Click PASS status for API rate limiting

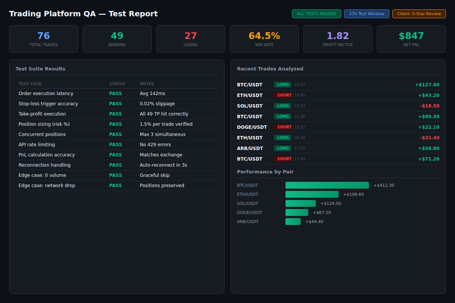116,145
